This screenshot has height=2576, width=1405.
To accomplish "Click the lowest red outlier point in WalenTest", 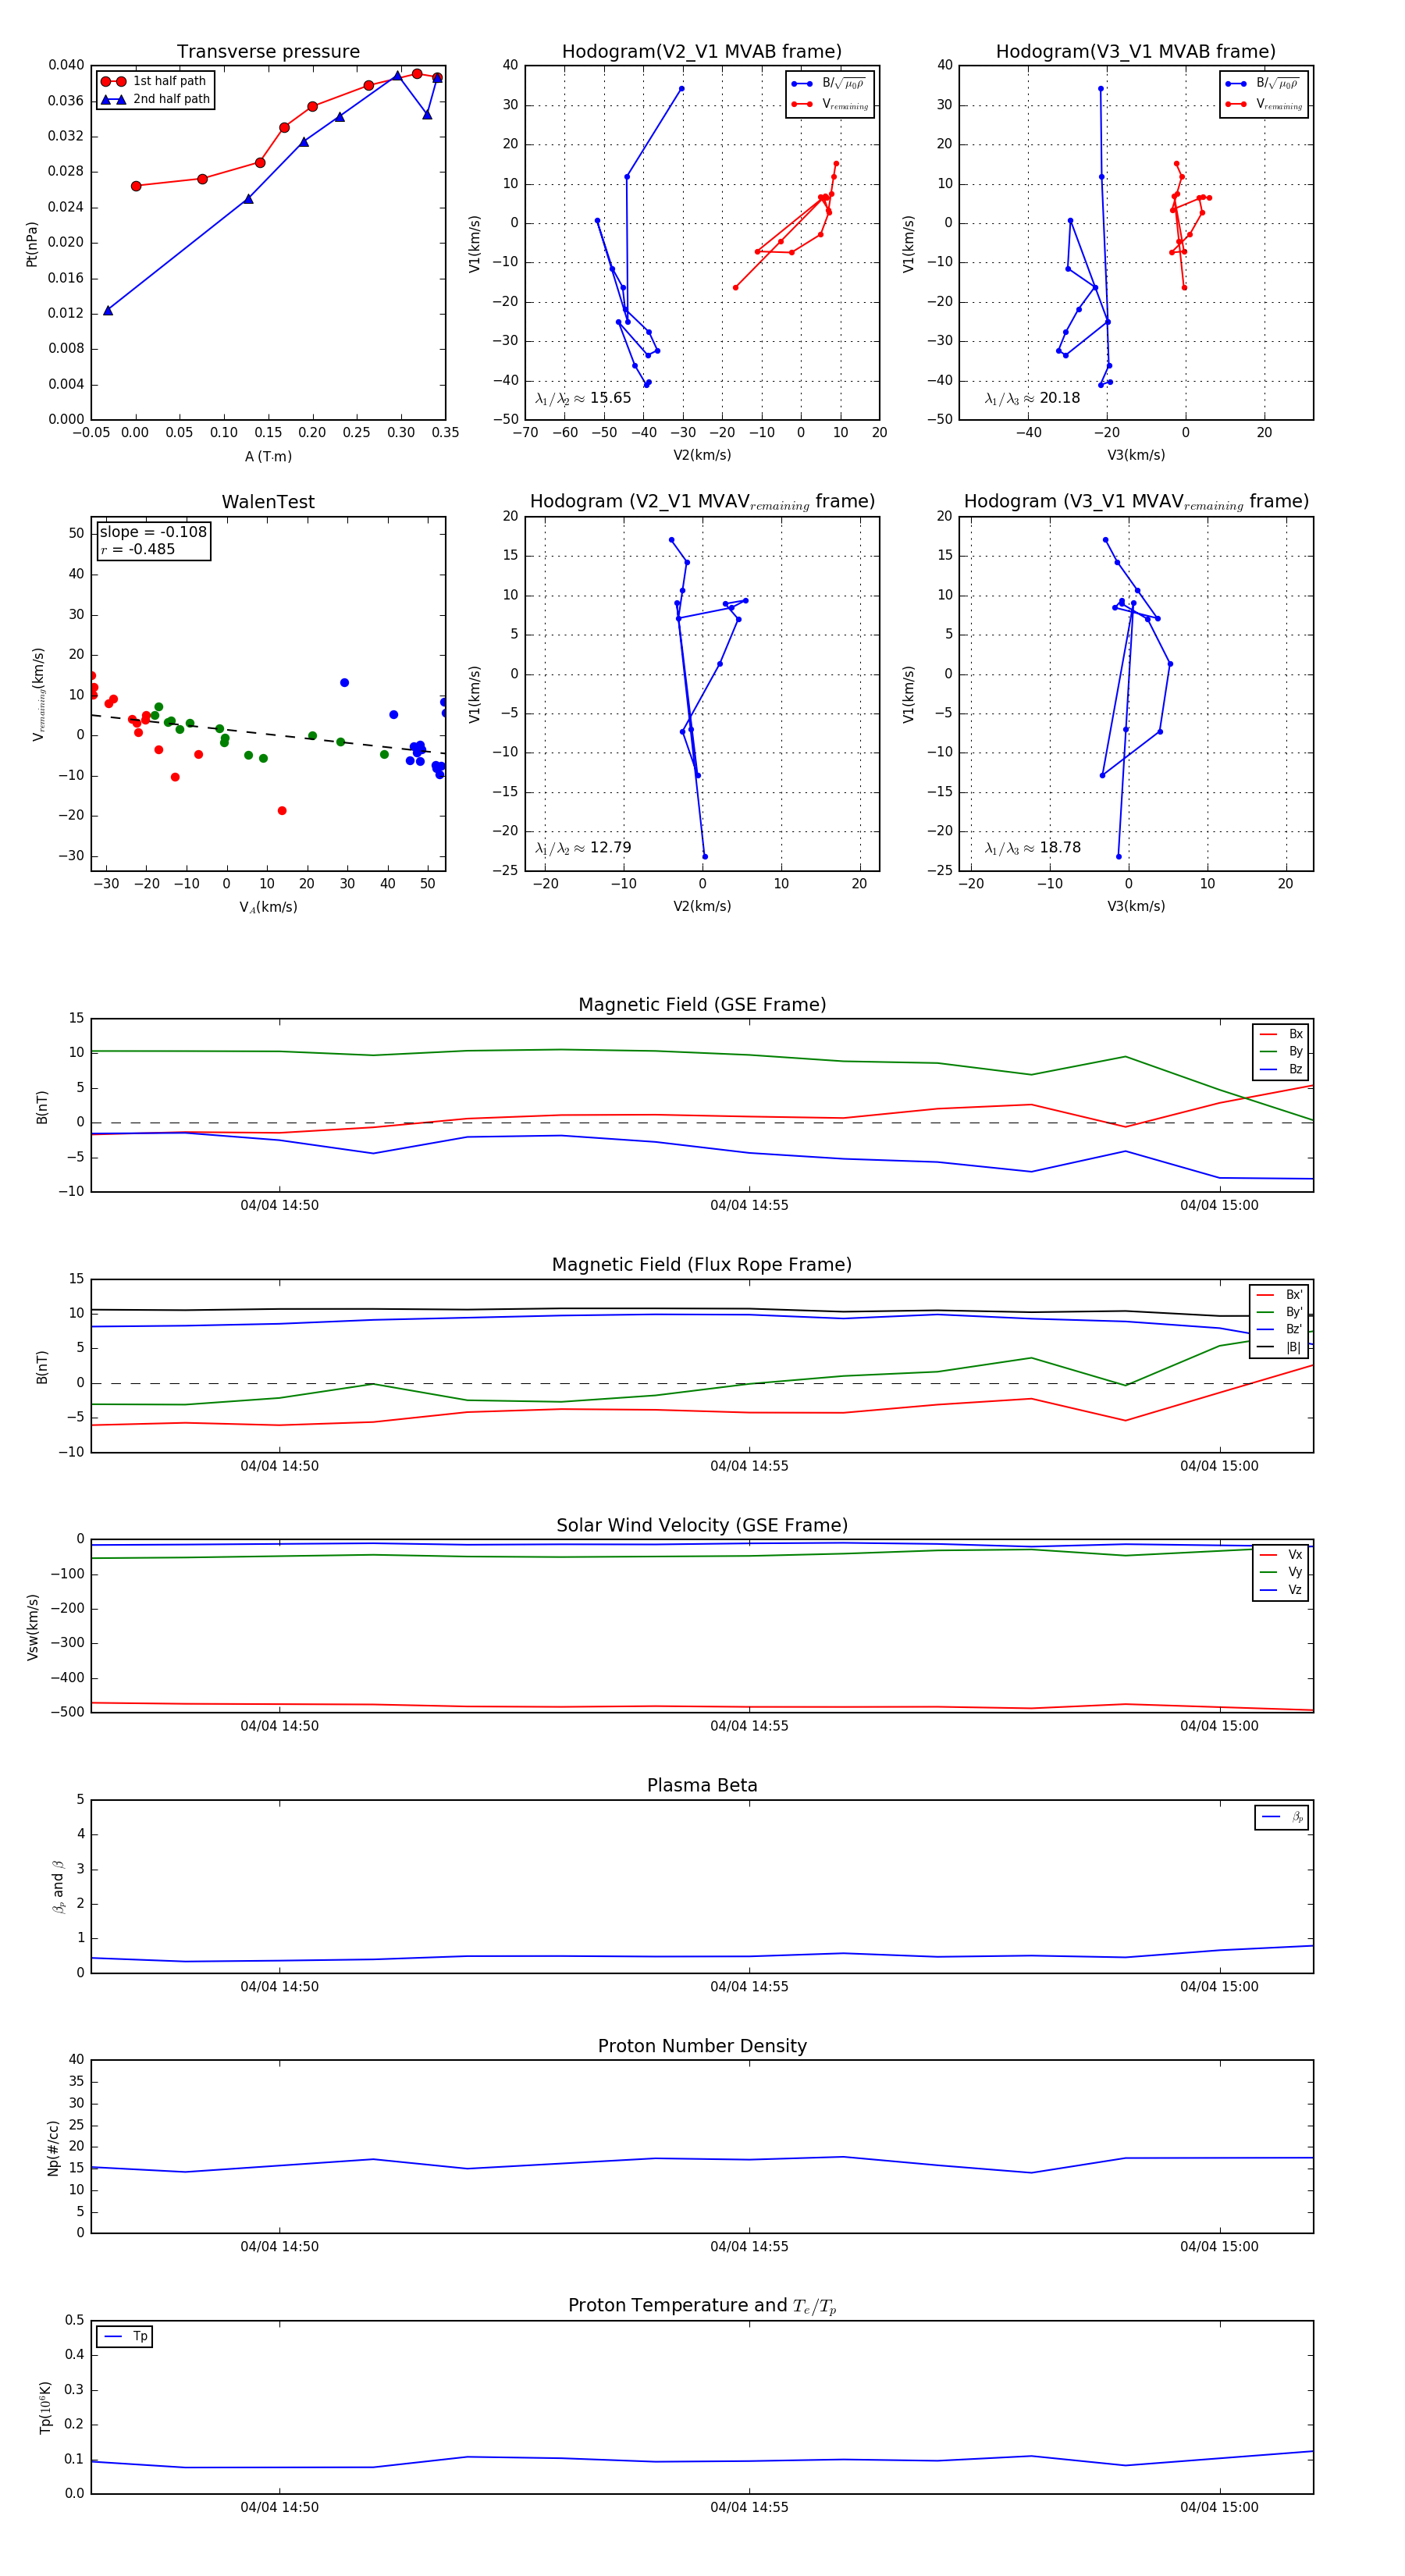I will [282, 811].
